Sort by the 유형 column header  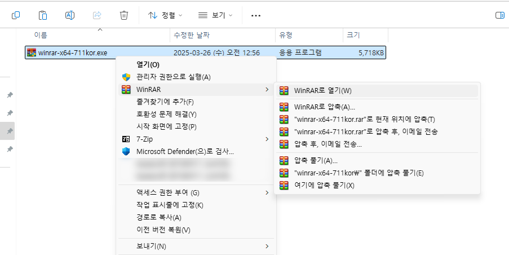[286, 35]
